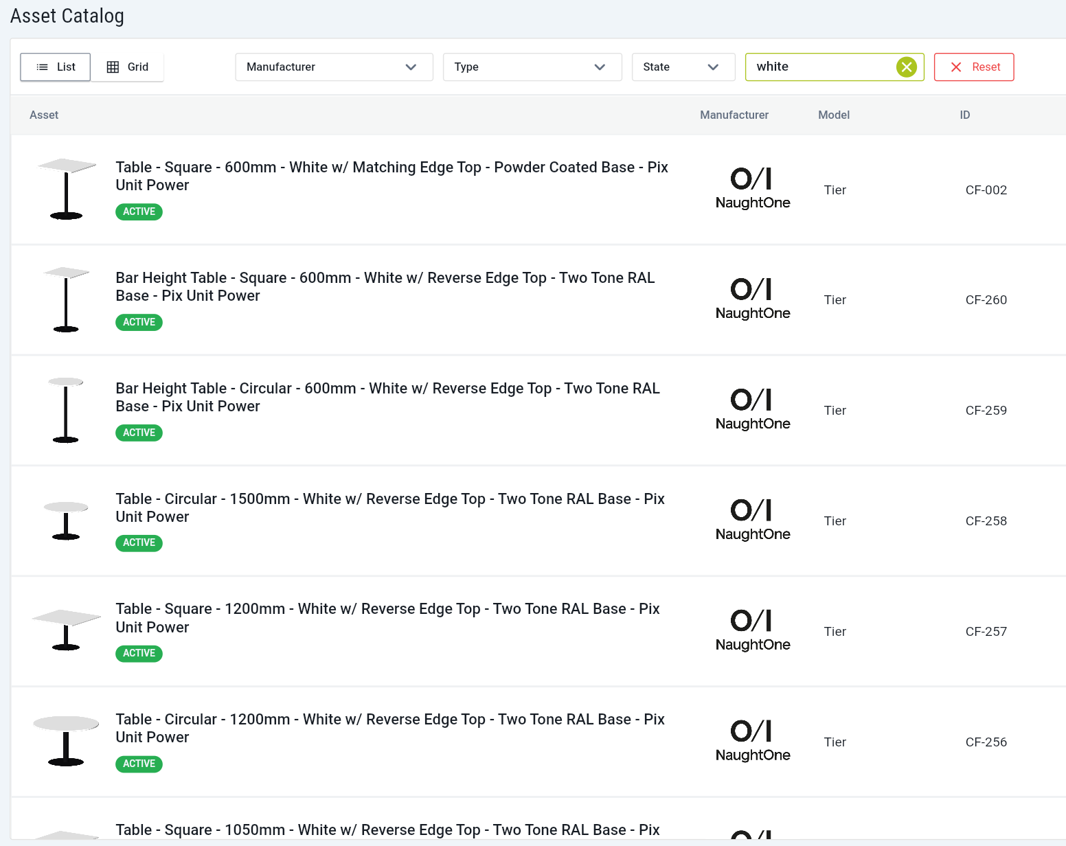This screenshot has height=846, width=1066.
Task: Toggle ACTIVE badge on Circular 1200mm table
Action: pos(139,764)
